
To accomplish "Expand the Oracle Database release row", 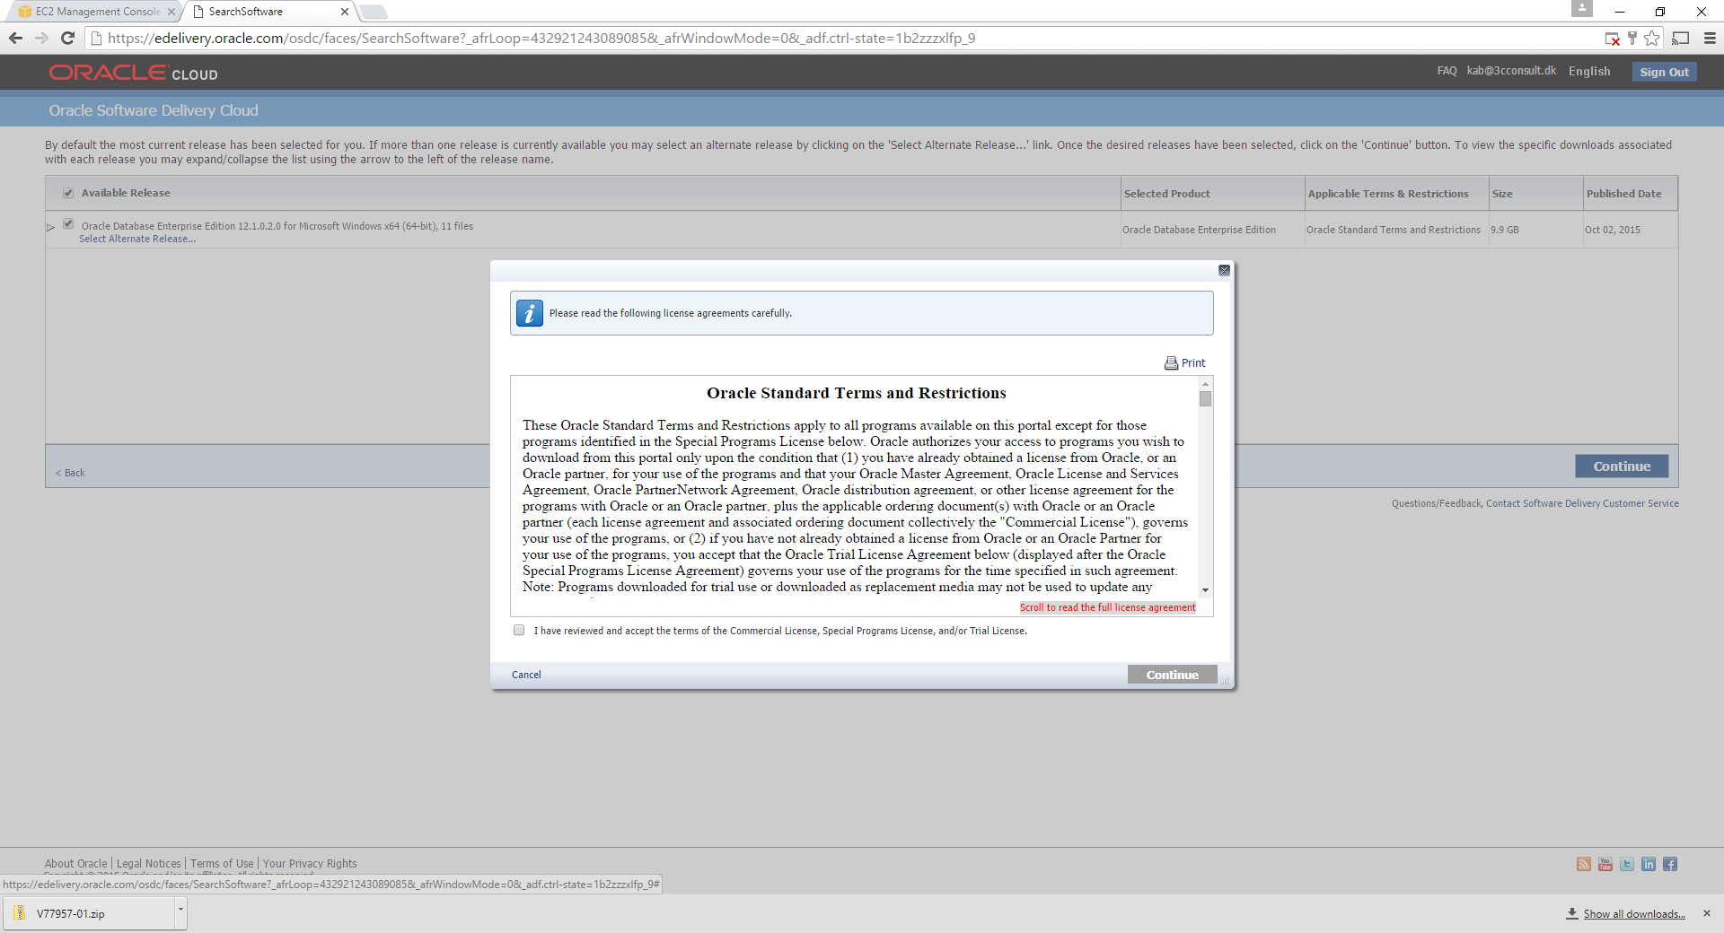I will point(51,227).
